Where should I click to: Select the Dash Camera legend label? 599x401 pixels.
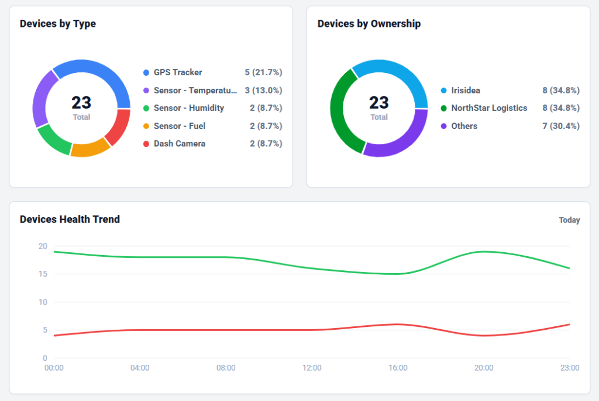click(180, 144)
